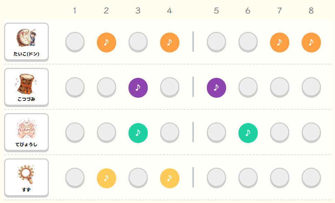Remove the yellow すず note at beat 4
Image resolution: width=335 pixels, height=203 pixels.
(x=170, y=178)
